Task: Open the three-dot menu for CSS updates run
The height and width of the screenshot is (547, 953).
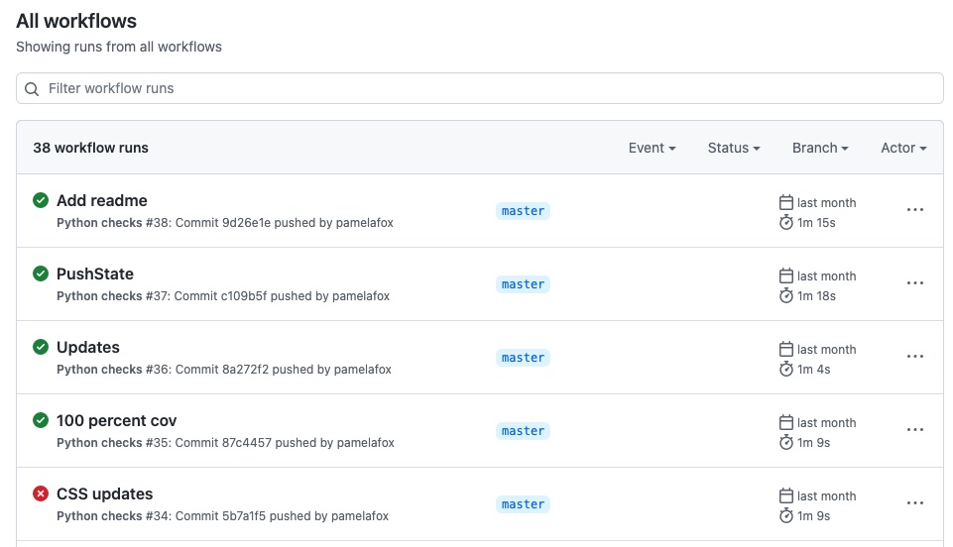Action: click(x=914, y=503)
